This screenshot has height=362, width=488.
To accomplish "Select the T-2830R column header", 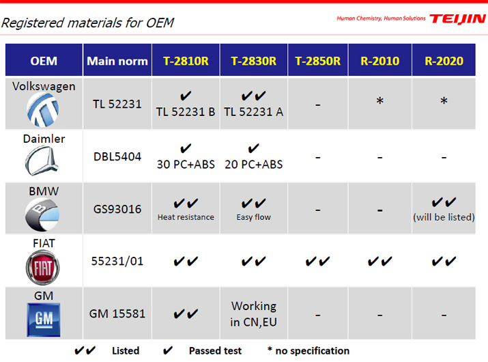I will point(254,60).
